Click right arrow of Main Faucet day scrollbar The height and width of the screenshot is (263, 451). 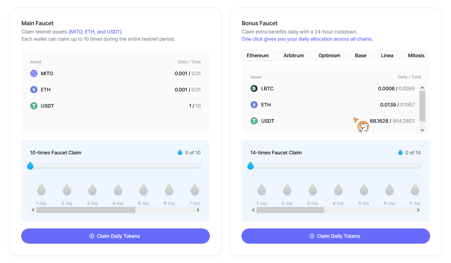point(198,210)
